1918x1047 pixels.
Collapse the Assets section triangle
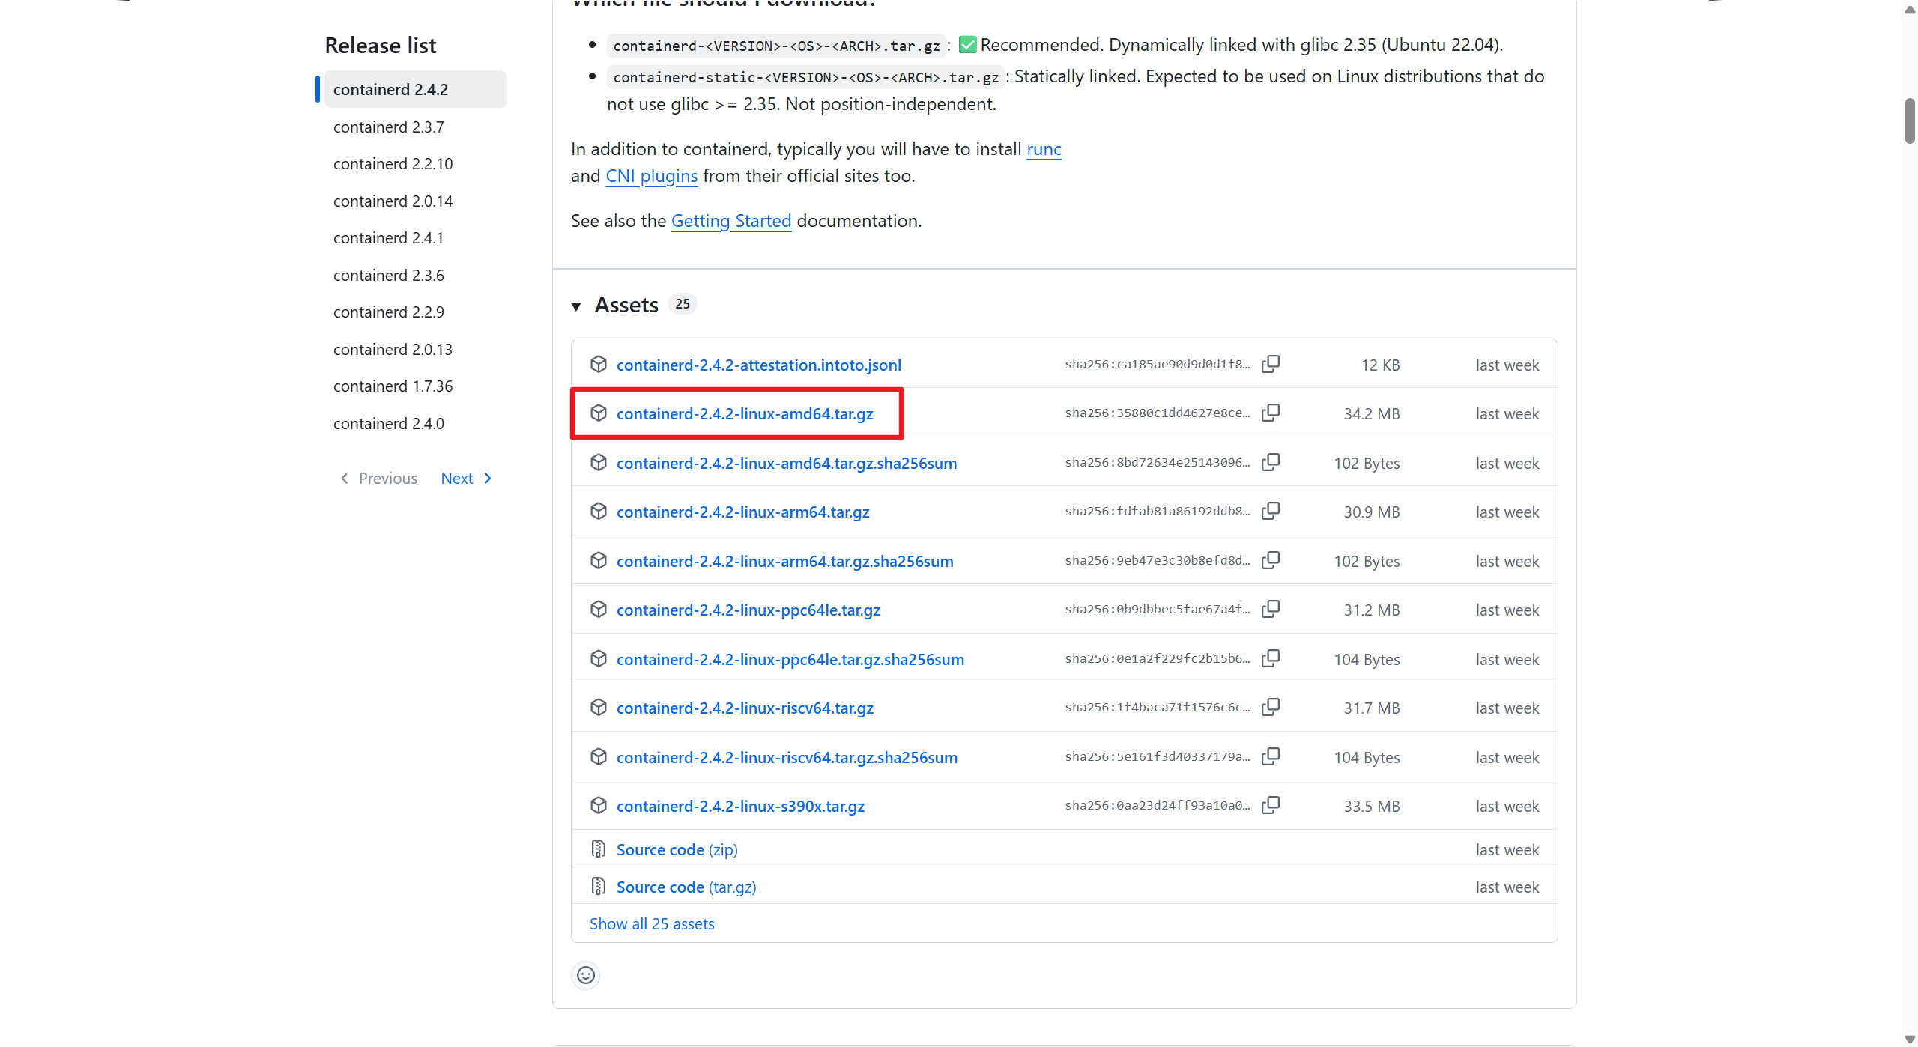576,306
